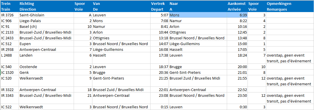Click the Opmerkingen Remarques header cell
This screenshot has height=110, width=314.
[x=290, y=6]
